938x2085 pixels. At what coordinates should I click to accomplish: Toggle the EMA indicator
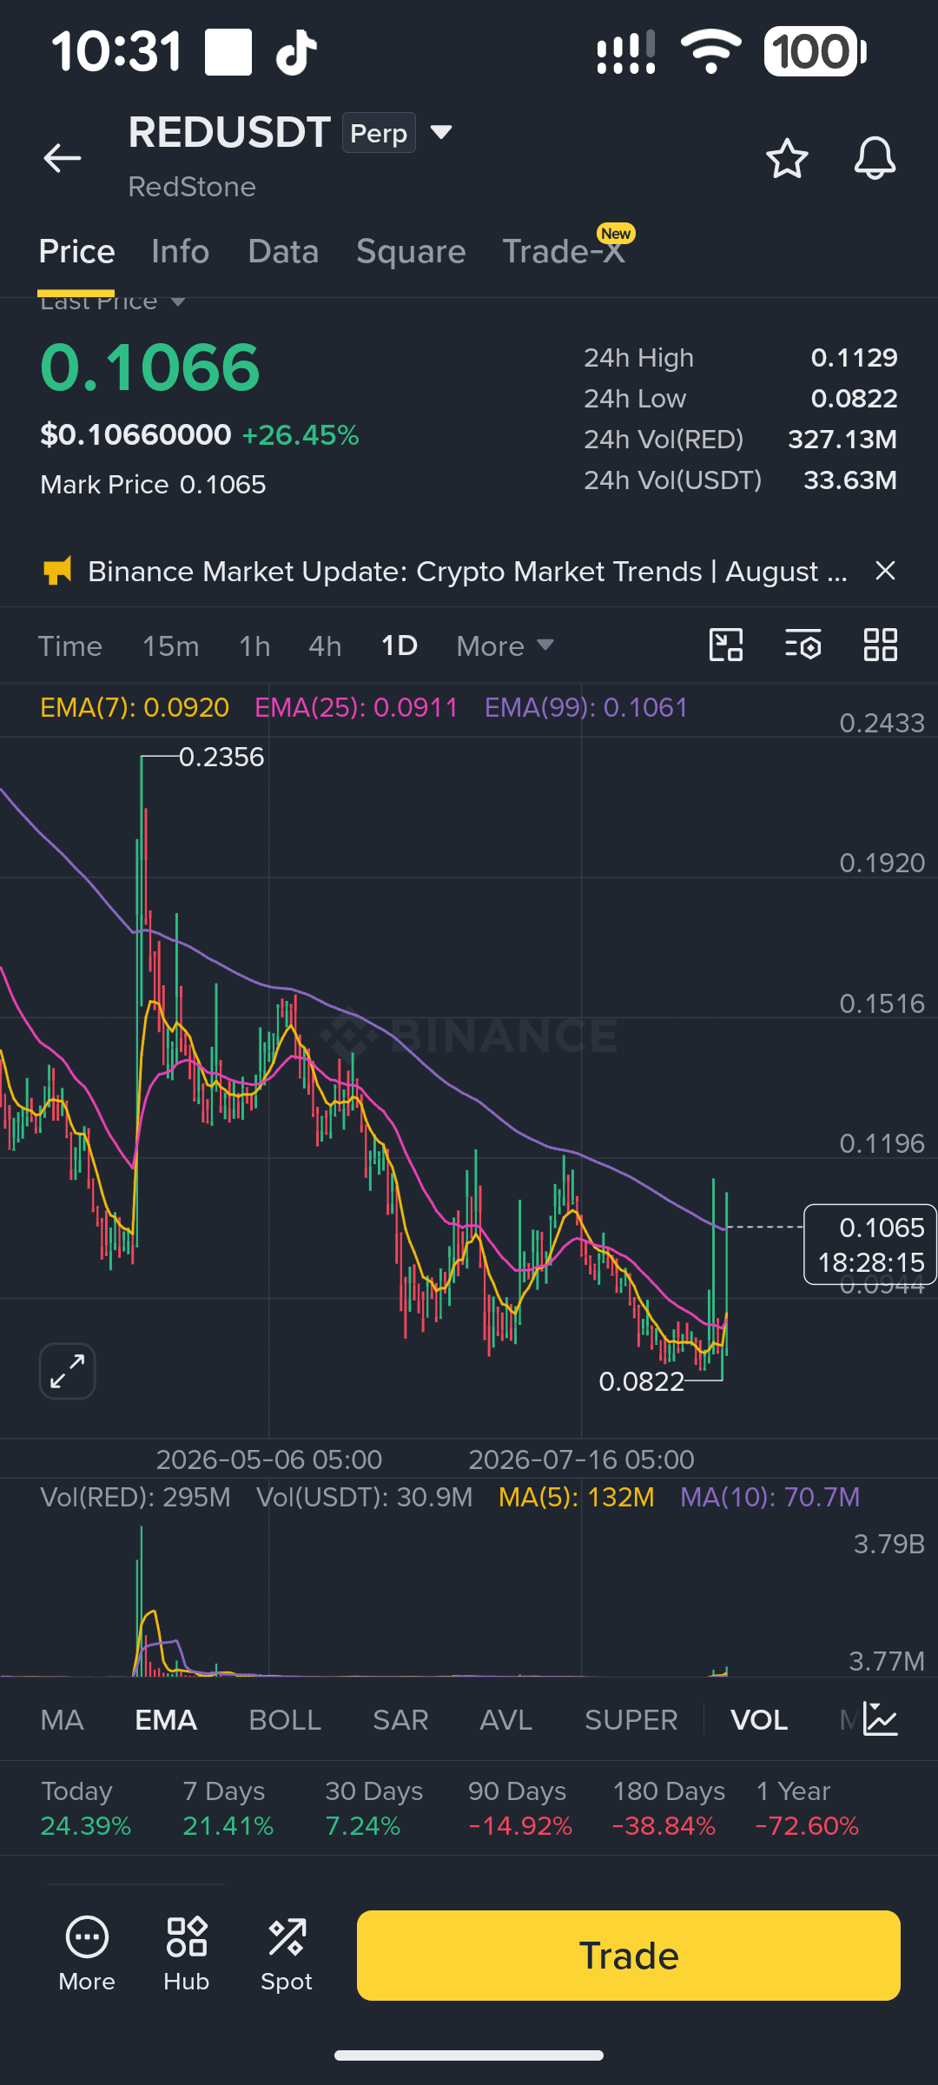click(166, 1720)
